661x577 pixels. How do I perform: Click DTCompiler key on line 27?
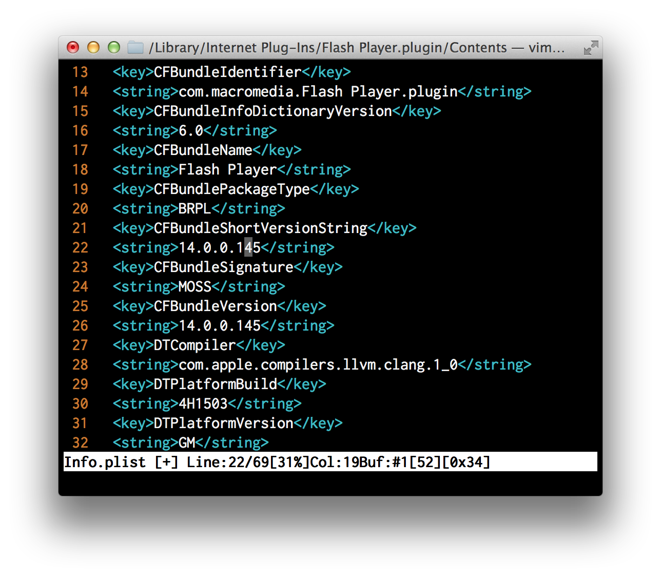pos(195,345)
